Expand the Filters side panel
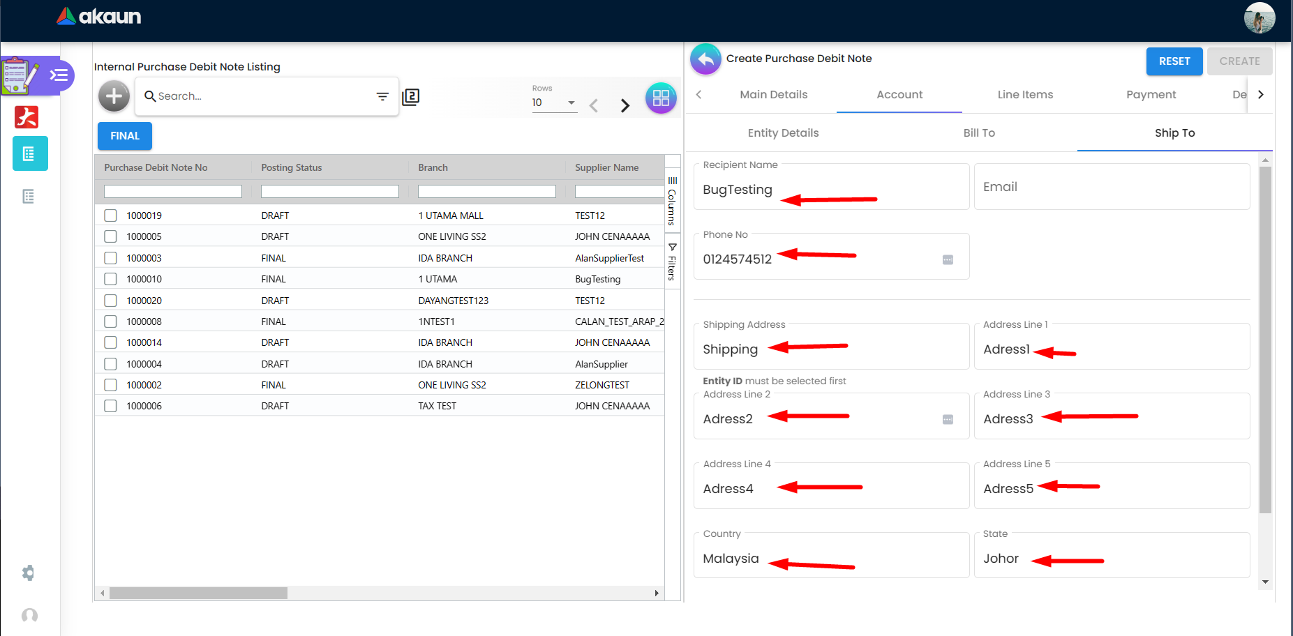Image resolution: width=1293 pixels, height=636 pixels. [x=672, y=262]
